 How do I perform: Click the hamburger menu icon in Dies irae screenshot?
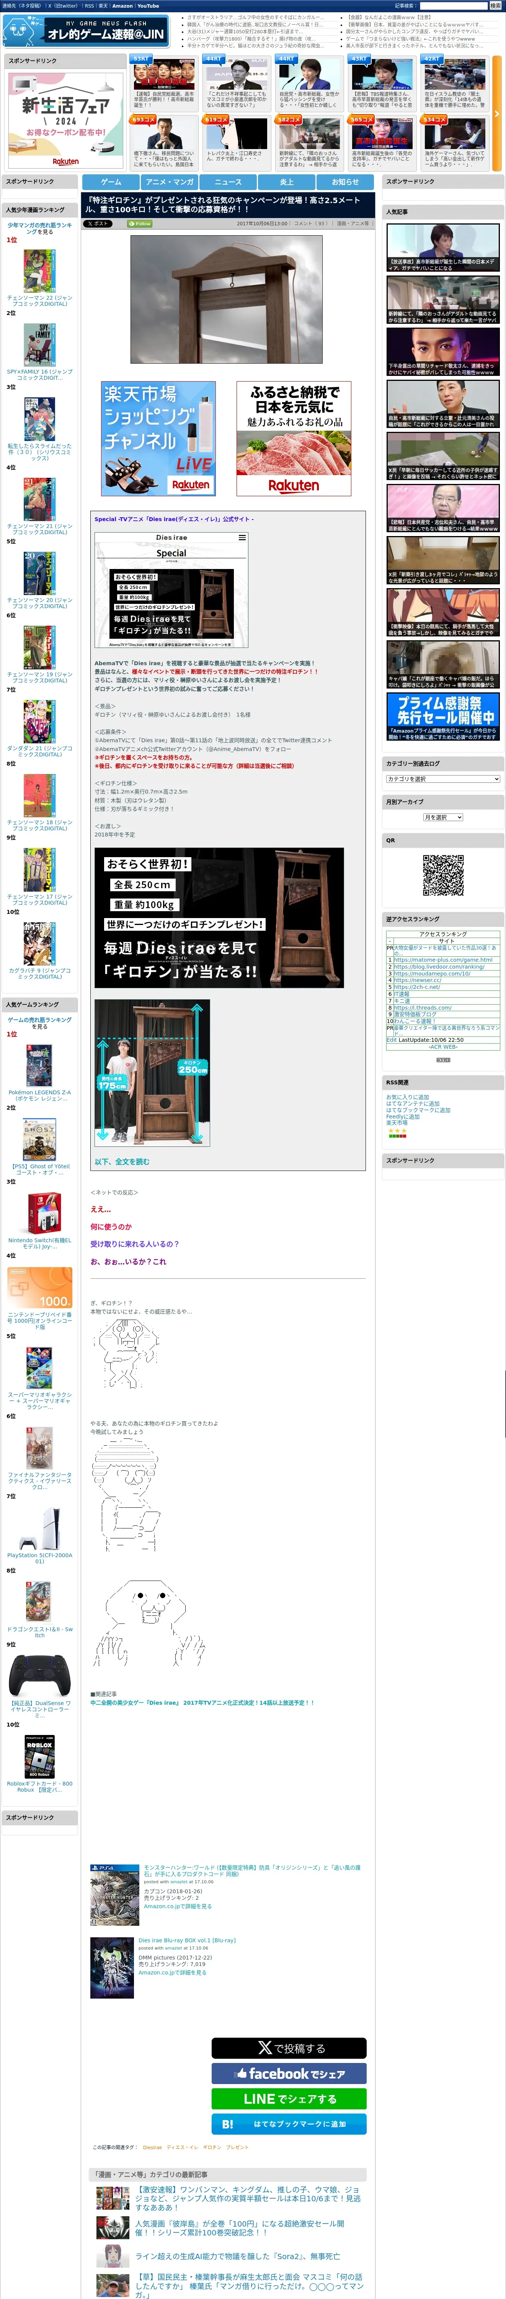click(242, 537)
